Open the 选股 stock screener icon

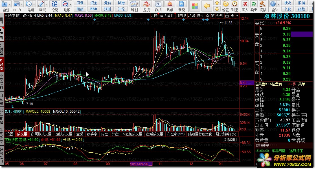[x=65, y=4]
